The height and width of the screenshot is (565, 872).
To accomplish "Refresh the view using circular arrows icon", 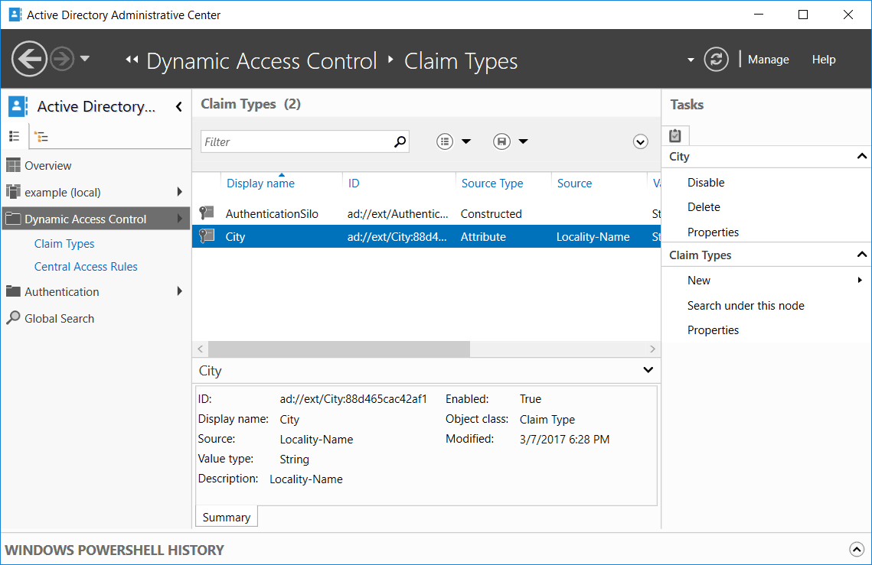I will tap(716, 59).
